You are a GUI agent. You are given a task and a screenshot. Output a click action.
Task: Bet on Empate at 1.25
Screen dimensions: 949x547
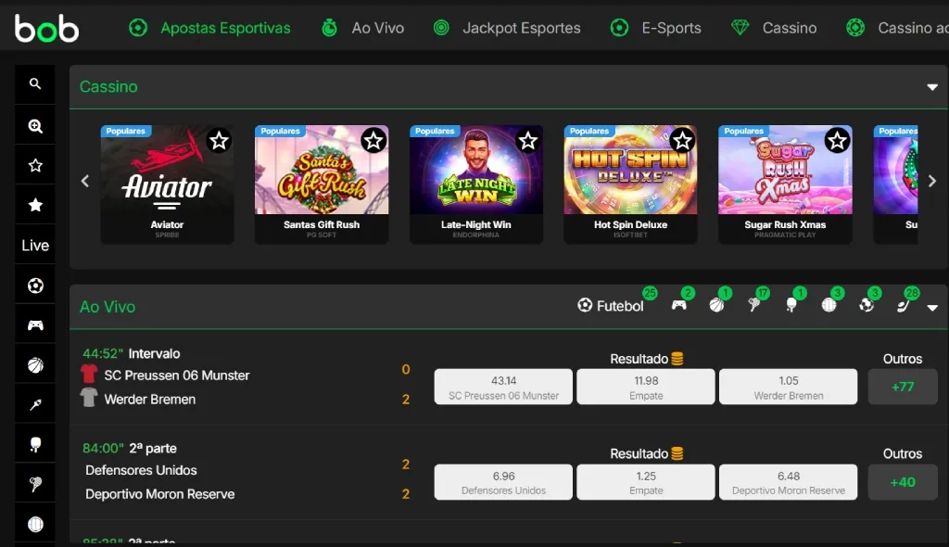[x=646, y=482]
